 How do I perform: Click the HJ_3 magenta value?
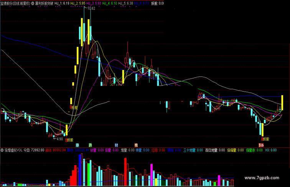tap(94, 3)
